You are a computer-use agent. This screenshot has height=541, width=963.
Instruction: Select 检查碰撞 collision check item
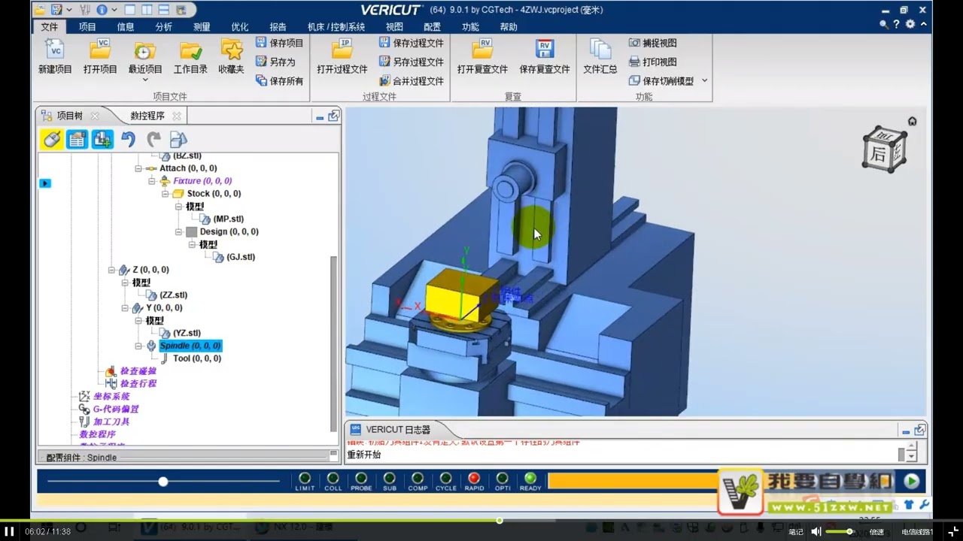pyautogui.click(x=138, y=371)
